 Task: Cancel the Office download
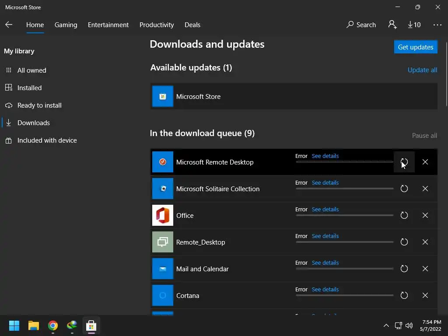point(425,215)
